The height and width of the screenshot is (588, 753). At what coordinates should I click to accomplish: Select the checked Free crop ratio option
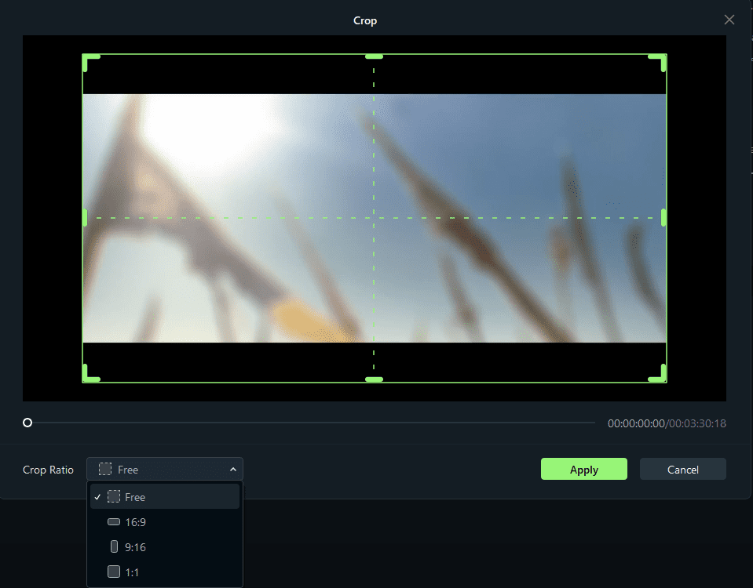point(165,497)
